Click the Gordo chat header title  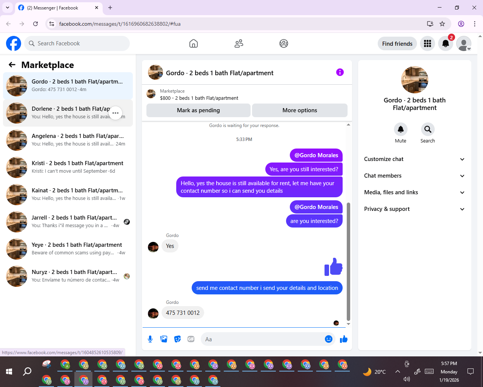click(x=220, y=73)
